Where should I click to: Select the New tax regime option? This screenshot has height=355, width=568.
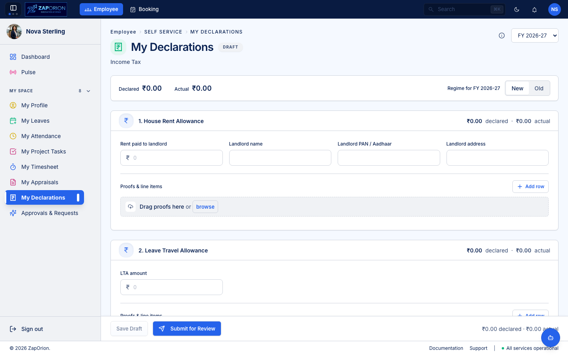coord(518,88)
